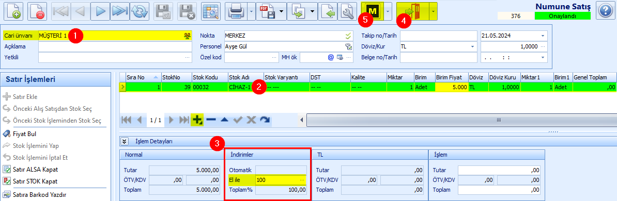
Task: Collapse the İşlem Detayları panel chevron
Action: [125, 141]
